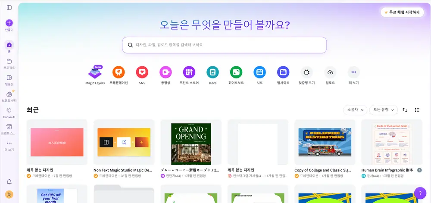Create a 동영상 design
Viewport: 431px width, 203px height.
tap(166, 72)
